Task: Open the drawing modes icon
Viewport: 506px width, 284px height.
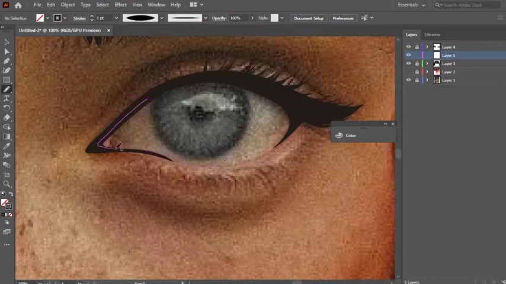Action: (x=7, y=222)
